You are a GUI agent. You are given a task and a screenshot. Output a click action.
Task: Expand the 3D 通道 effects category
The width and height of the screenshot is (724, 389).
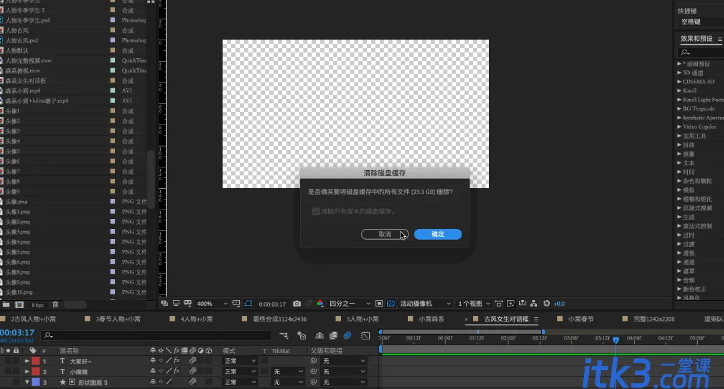click(679, 72)
